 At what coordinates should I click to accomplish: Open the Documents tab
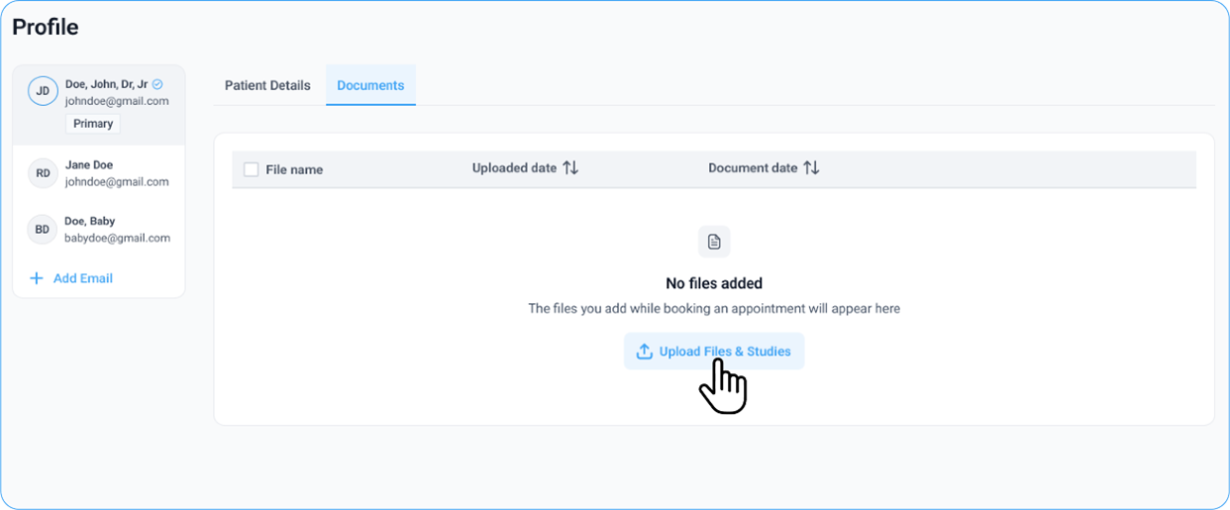[x=370, y=85]
